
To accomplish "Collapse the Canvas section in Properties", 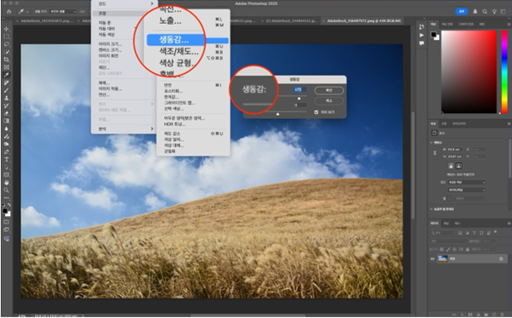I will pos(431,143).
